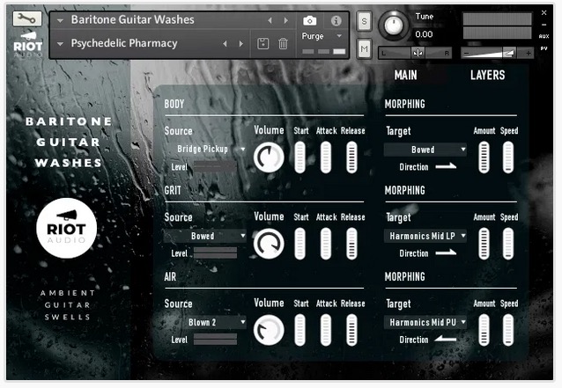The height and width of the screenshot is (388, 562).
Task: Click the BODY Level meter
Action: coord(215,166)
